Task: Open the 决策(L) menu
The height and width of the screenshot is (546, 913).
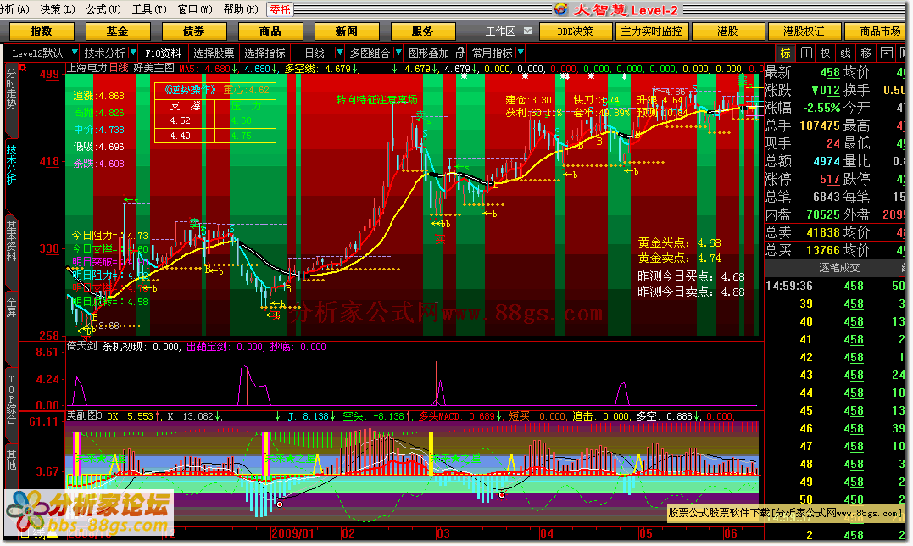Action: click(57, 9)
